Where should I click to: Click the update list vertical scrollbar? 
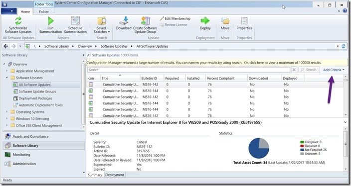coord(346,96)
